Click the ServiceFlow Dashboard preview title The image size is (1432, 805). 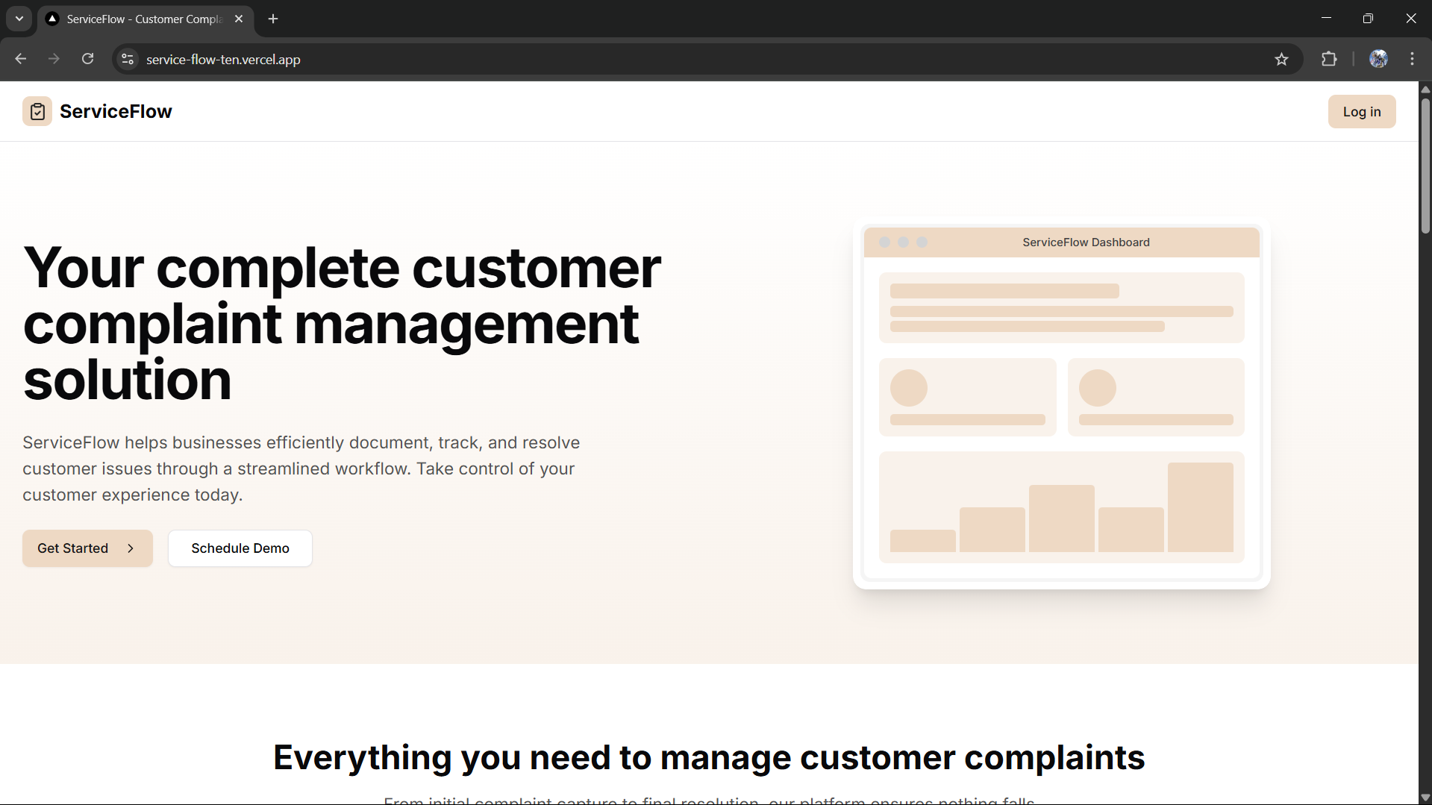coord(1086,242)
